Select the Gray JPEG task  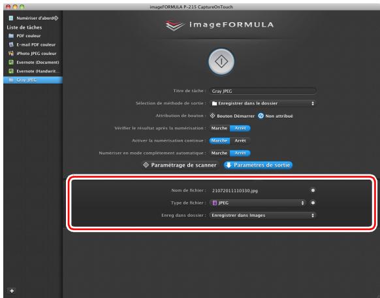33,80
